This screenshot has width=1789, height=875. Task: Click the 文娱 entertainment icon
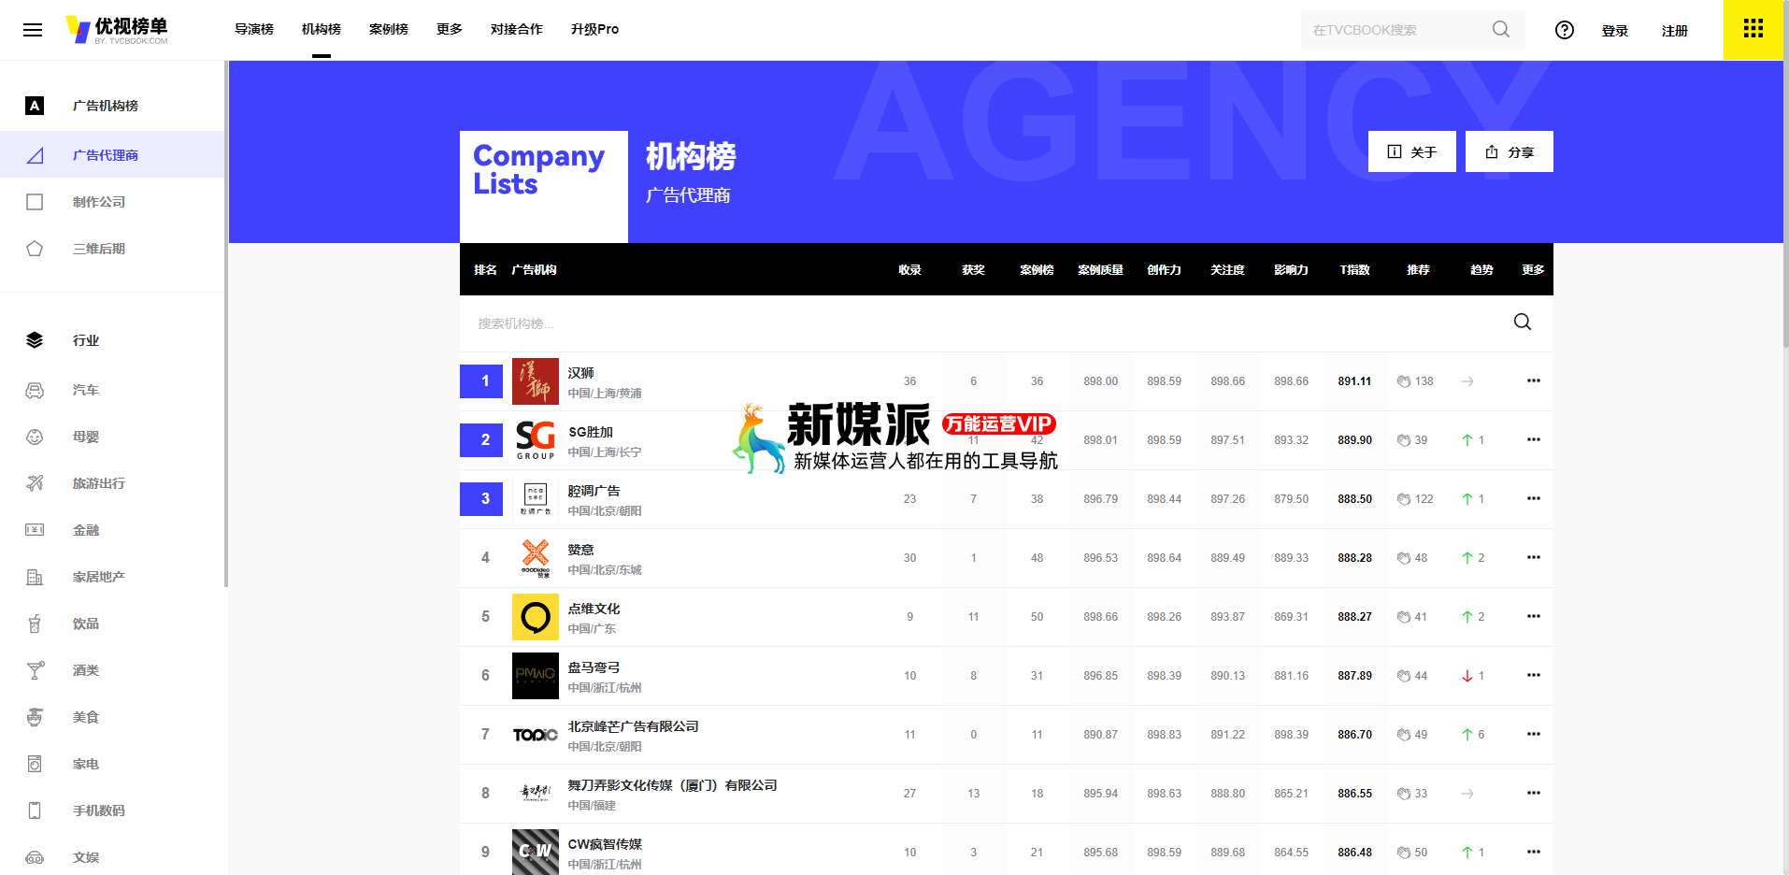[x=35, y=857]
